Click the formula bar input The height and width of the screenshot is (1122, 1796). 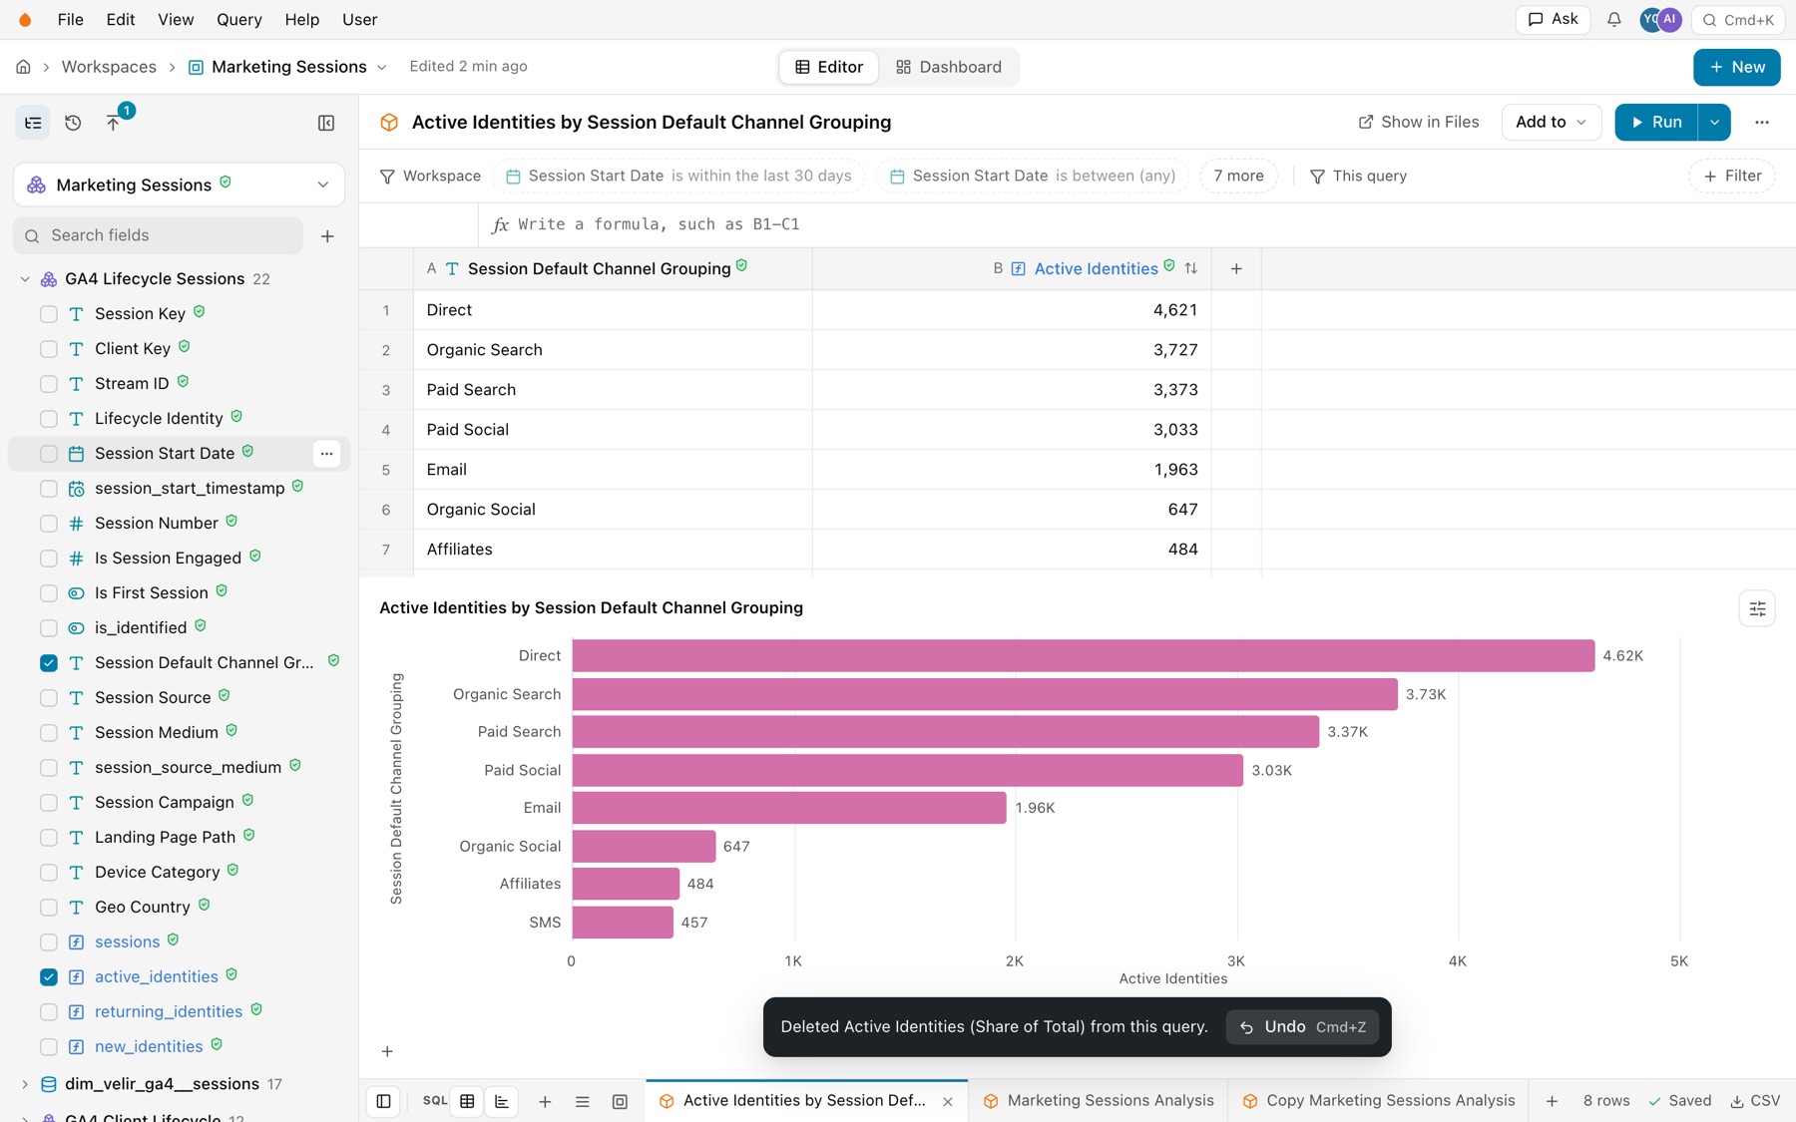[1137, 224]
